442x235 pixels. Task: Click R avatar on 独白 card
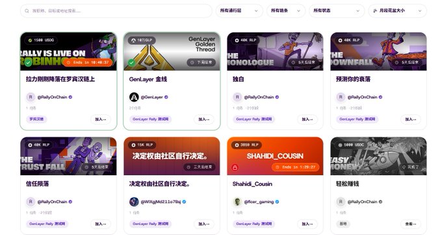click(x=237, y=97)
